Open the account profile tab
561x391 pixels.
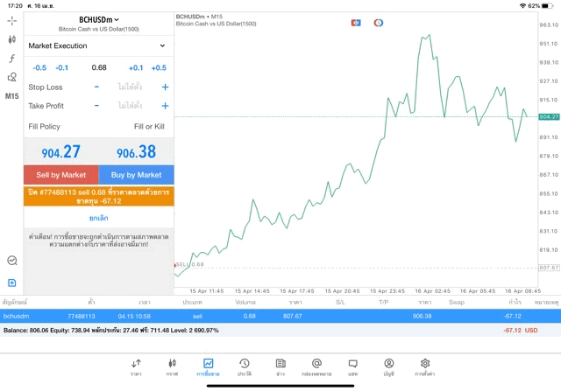(x=389, y=367)
